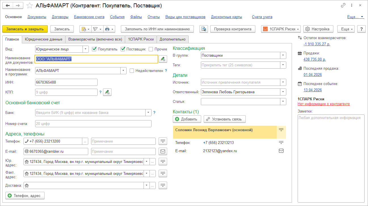Click the document exchange icon in the toolbar
This screenshot has height=206, width=368.
pos(204,29)
